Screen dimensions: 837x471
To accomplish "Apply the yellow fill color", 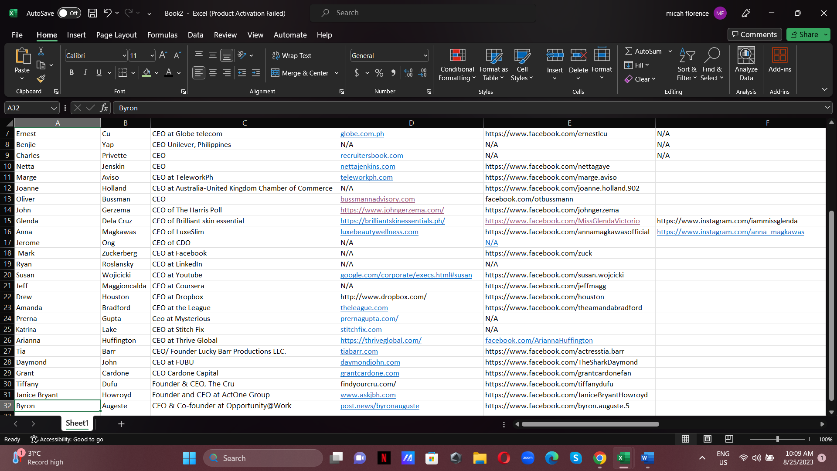I will (x=146, y=73).
